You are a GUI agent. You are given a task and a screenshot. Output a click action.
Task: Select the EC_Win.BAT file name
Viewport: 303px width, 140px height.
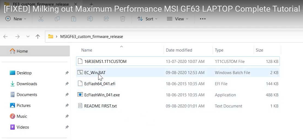click(95, 73)
